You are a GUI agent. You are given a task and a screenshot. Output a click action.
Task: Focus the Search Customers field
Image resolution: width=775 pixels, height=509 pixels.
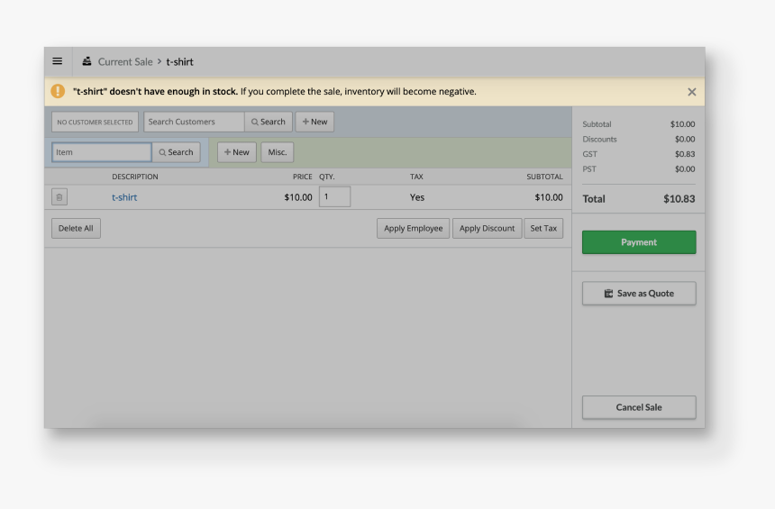click(194, 122)
